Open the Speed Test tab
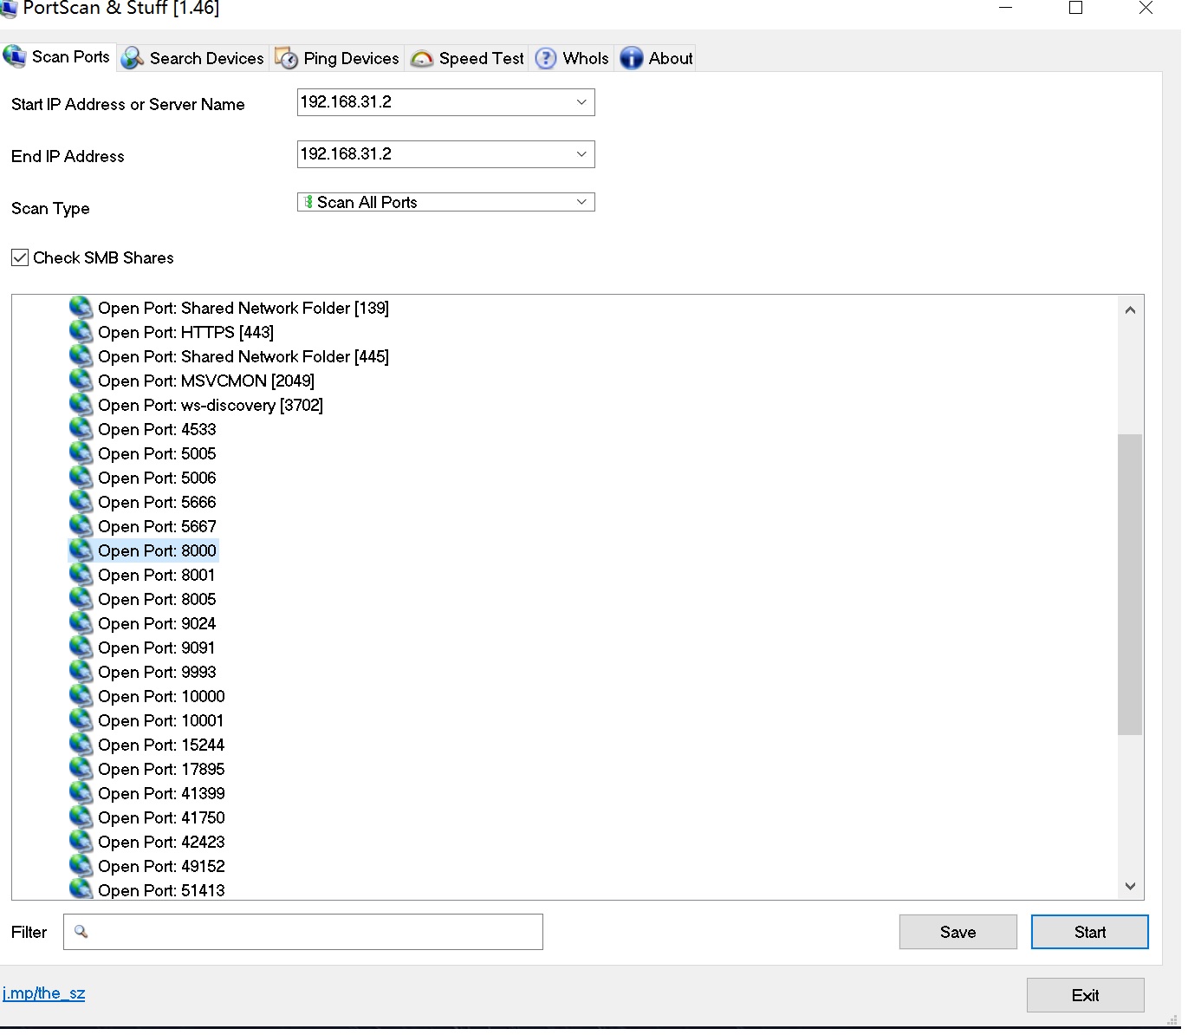1188x1035 pixels. tap(467, 58)
